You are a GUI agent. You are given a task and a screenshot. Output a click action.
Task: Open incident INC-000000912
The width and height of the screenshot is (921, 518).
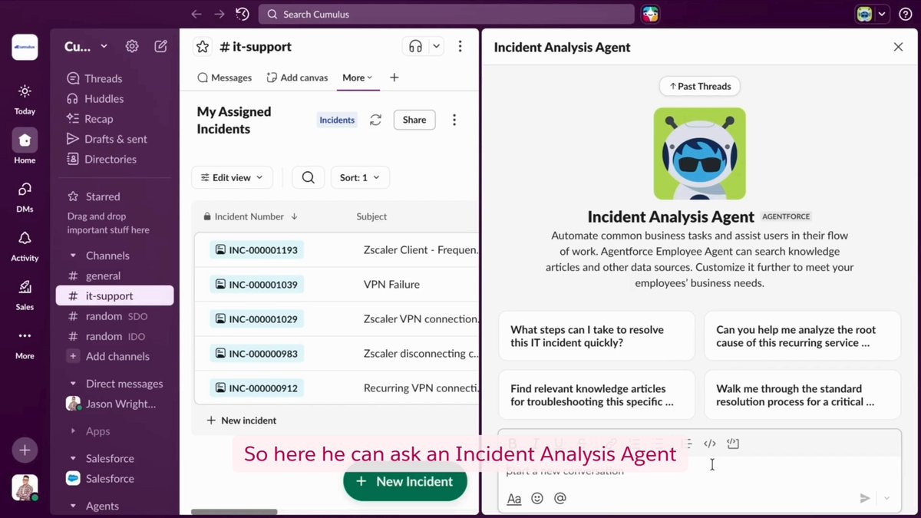click(257, 388)
